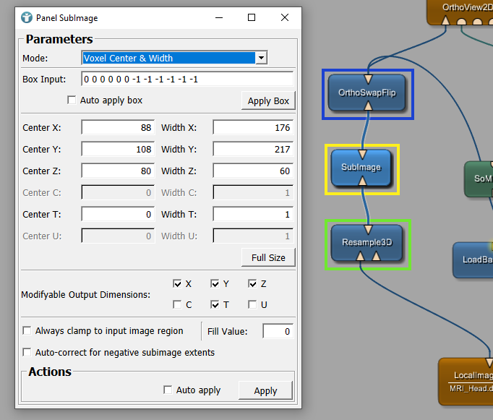Select the SubImage module node
493x420 pixels.
coord(361,167)
